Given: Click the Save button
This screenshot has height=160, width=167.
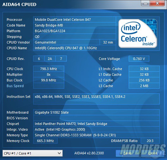Looking at the screenshot, I should [127, 153].
